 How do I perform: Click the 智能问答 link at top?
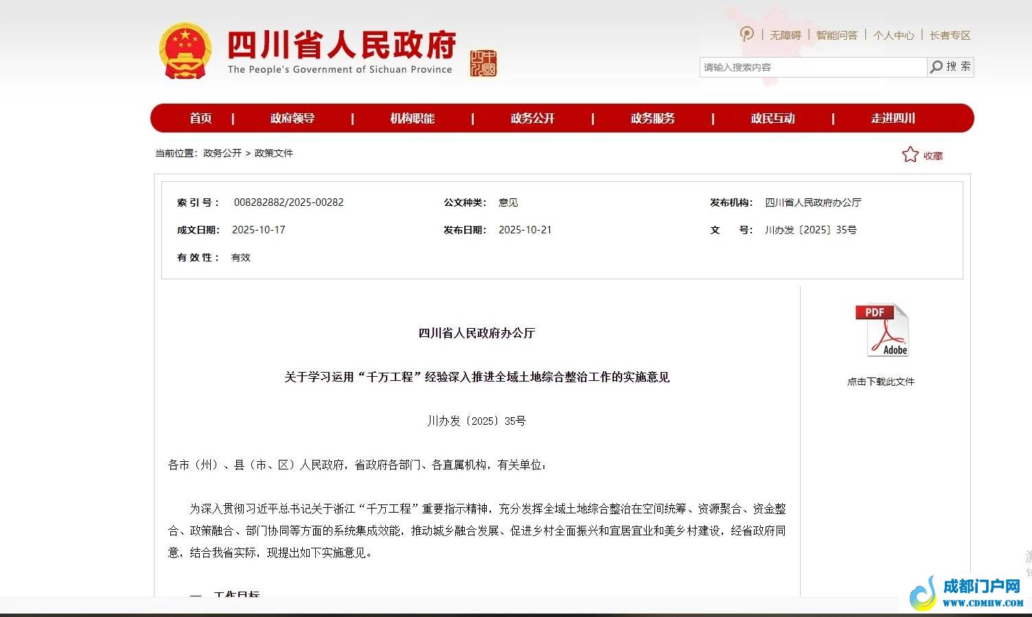click(x=836, y=35)
